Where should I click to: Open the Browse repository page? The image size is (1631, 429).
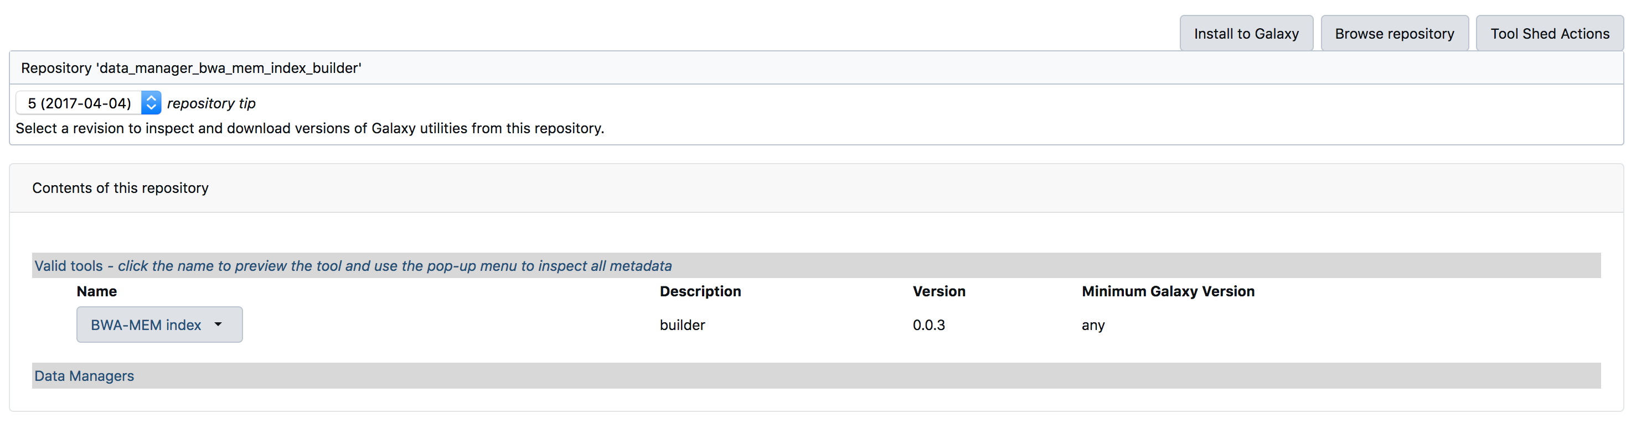coord(1393,34)
